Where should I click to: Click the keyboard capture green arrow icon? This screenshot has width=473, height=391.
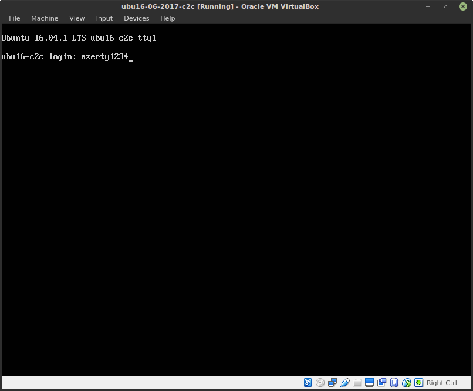[x=419, y=383]
